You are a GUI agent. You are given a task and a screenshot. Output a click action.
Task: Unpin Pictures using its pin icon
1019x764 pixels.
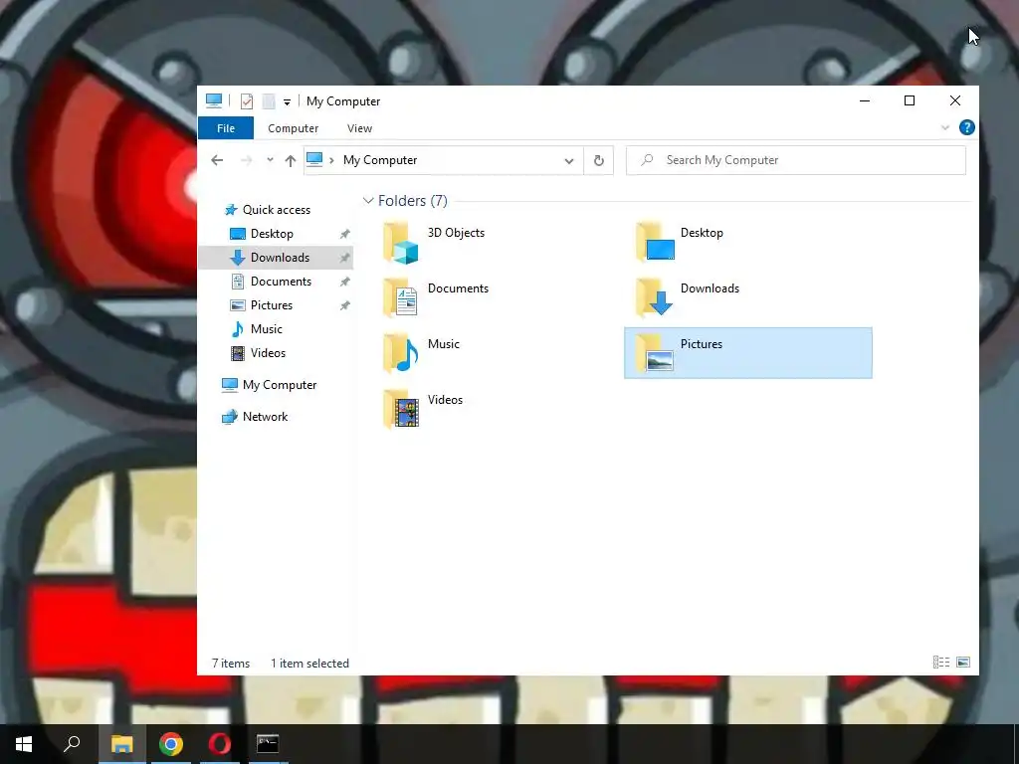point(345,305)
